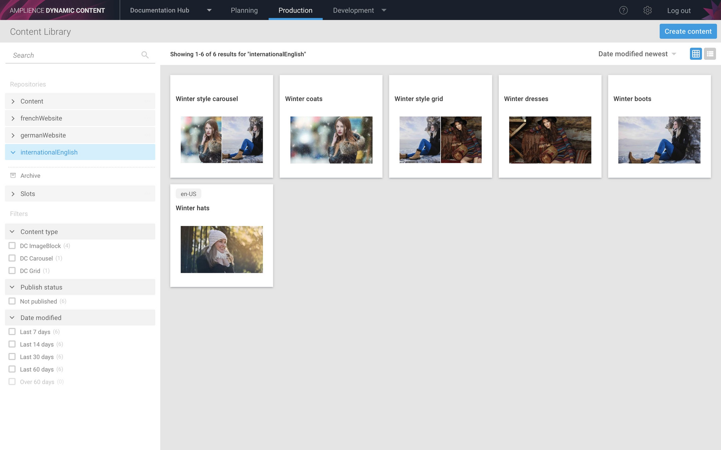Check the Not published filter
This screenshot has width=721, height=450.
point(12,301)
